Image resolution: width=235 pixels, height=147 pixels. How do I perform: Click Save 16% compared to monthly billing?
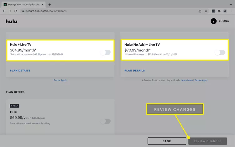30,123
